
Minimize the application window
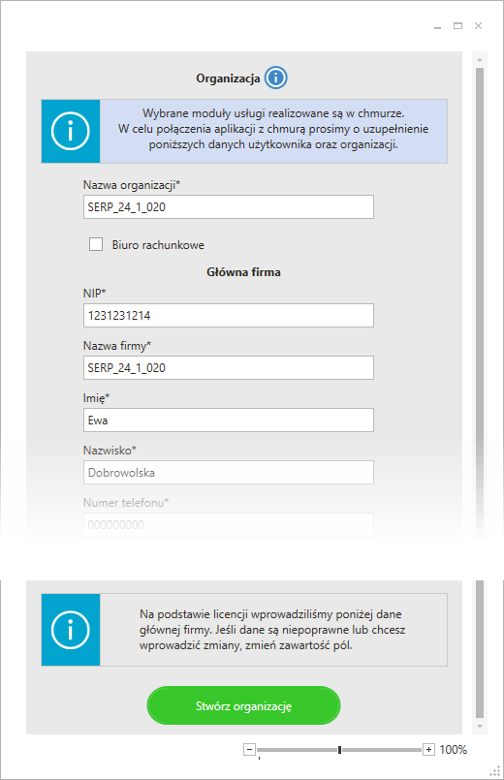click(437, 26)
